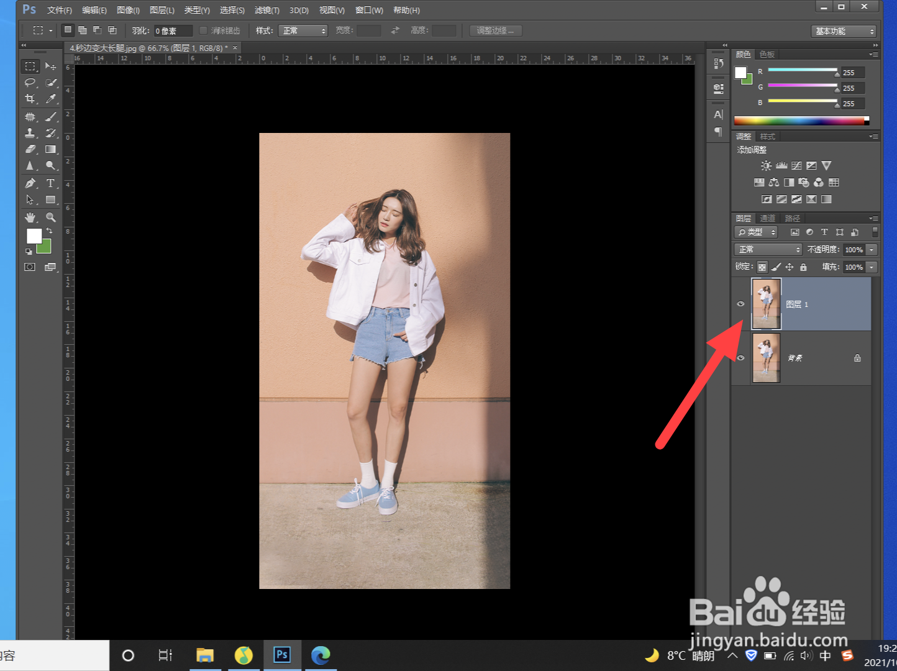Click the 调整边缘 refine edge button

click(x=495, y=30)
